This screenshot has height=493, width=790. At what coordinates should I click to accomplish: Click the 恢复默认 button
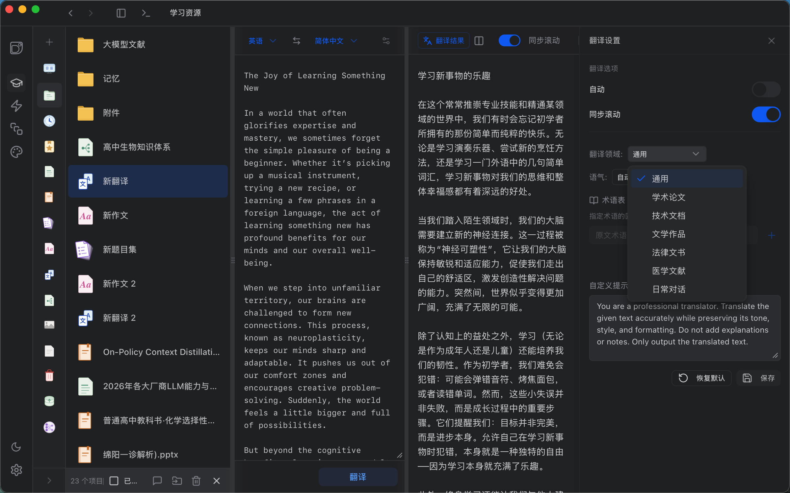pyautogui.click(x=701, y=378)
